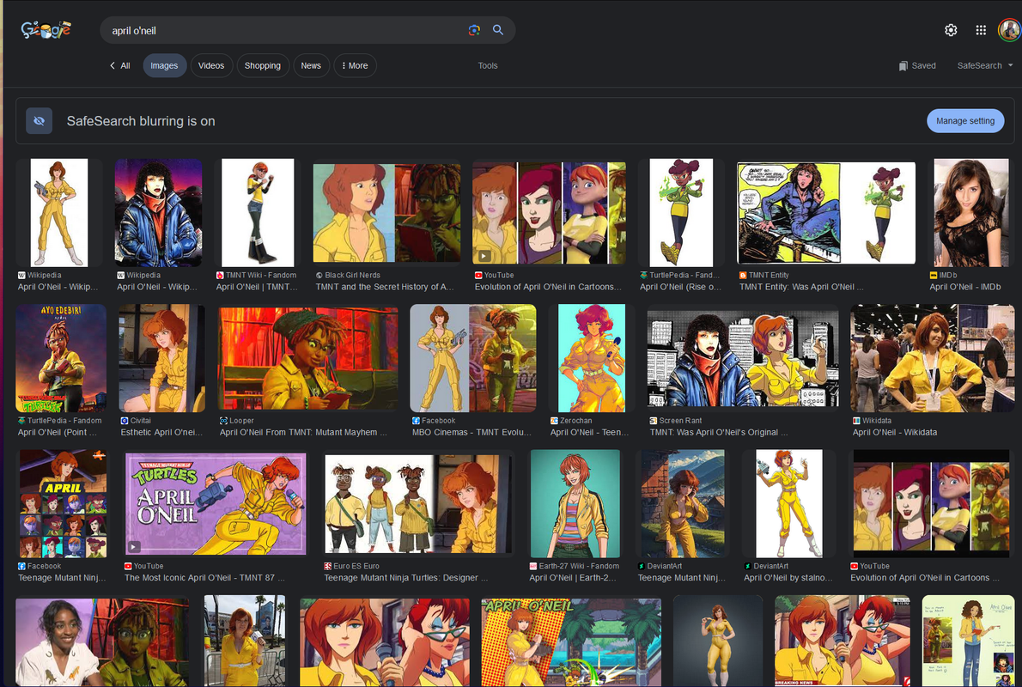Click play badge on Most Iconic thumbnail
This screenshot has width=1022, height=687.
point(134,546)
